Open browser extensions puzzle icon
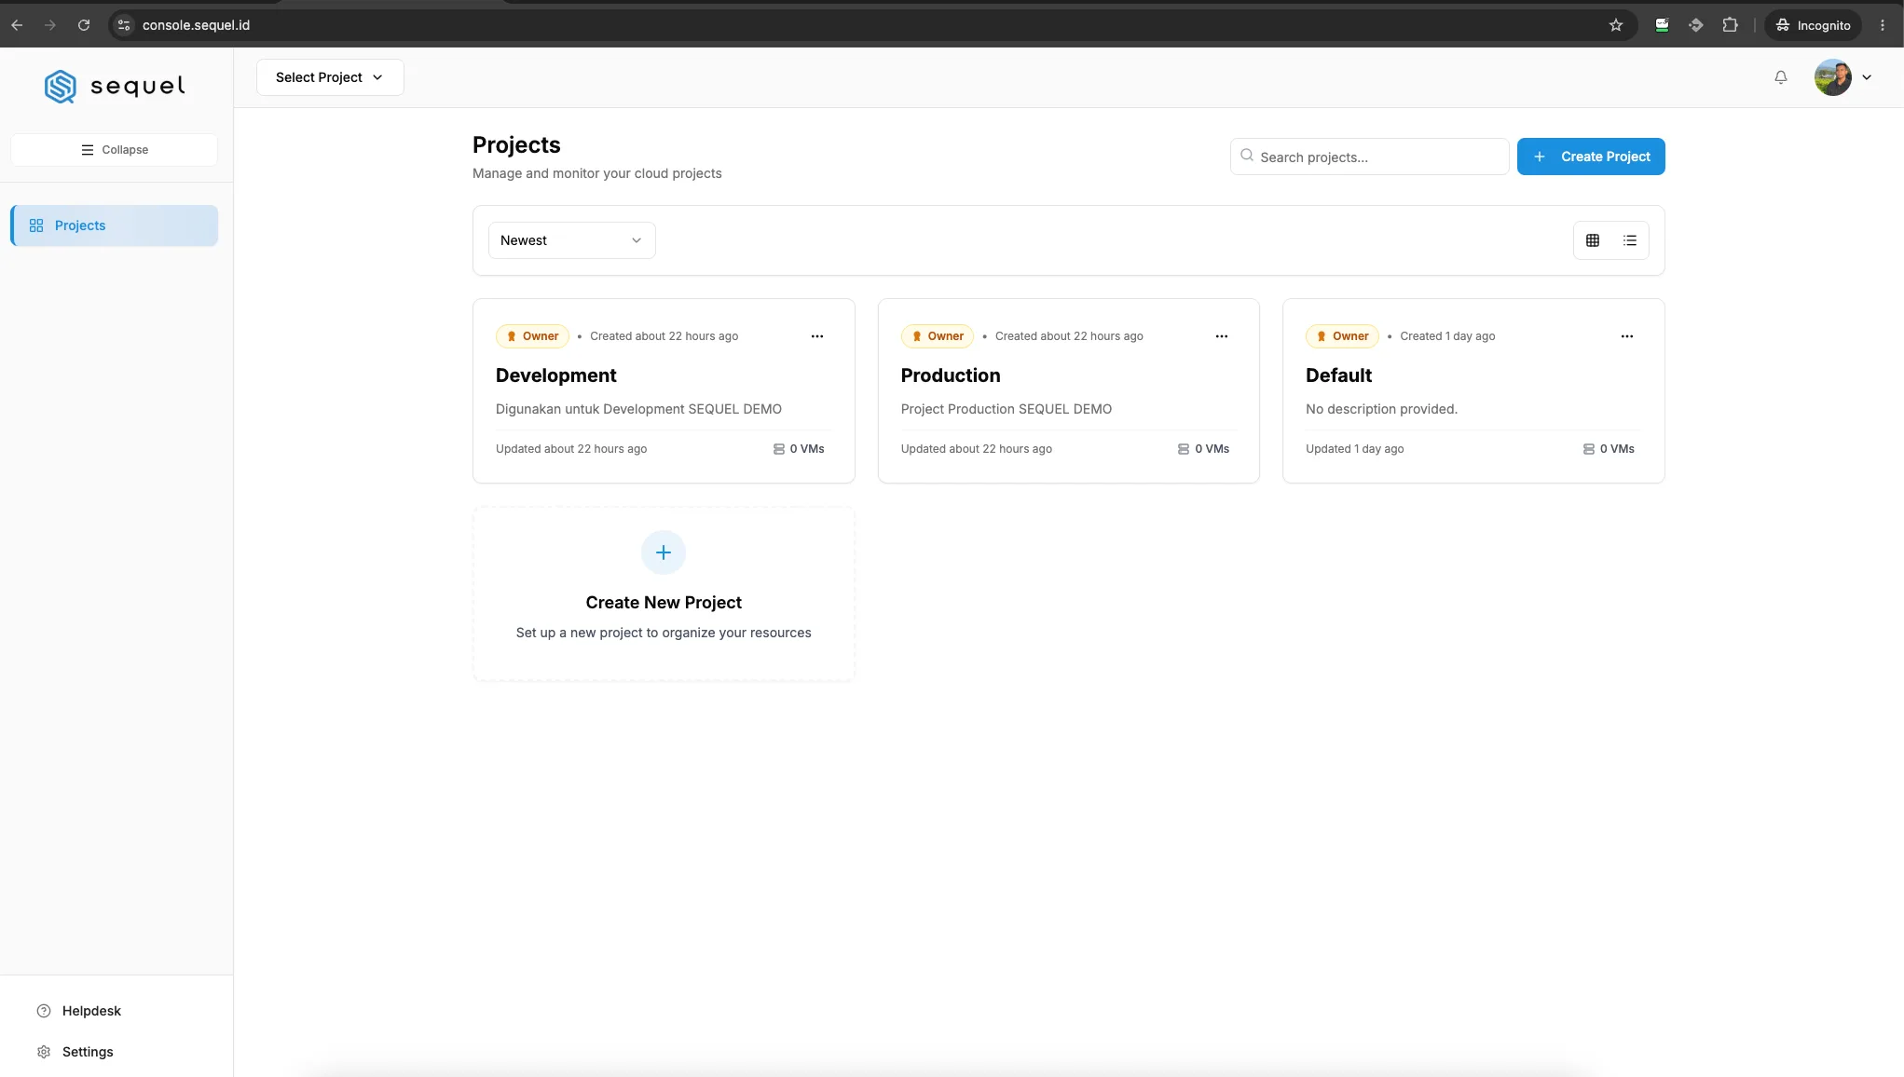The height and width of the screenshot is (1077, 1904). coord(1730,25)
